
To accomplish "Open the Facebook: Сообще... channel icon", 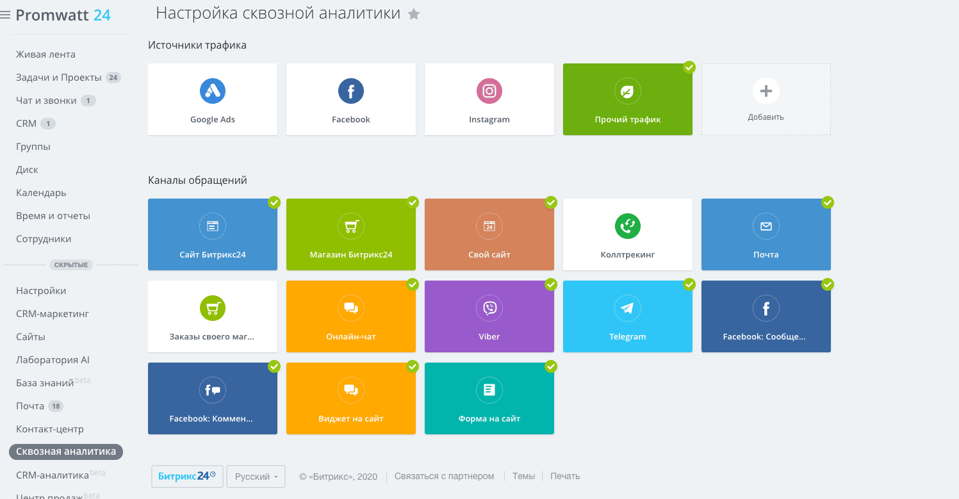I will click(x=766, y=308).
